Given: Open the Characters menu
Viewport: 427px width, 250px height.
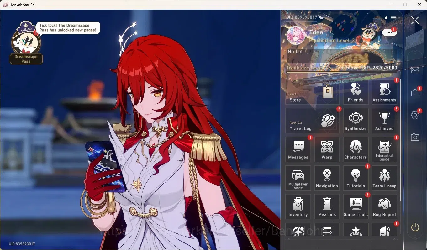Looking at the screenshot, I should click(x=356, y=149).
